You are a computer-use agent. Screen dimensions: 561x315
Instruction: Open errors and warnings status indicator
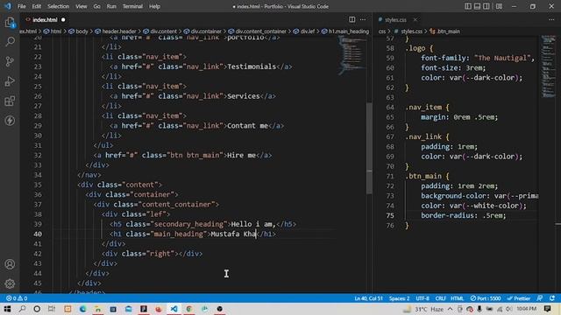point(17,298)
